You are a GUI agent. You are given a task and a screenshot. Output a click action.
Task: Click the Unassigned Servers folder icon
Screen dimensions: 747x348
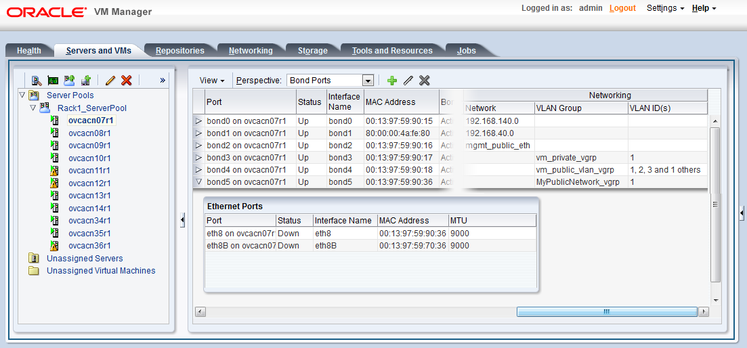[33, 258]
